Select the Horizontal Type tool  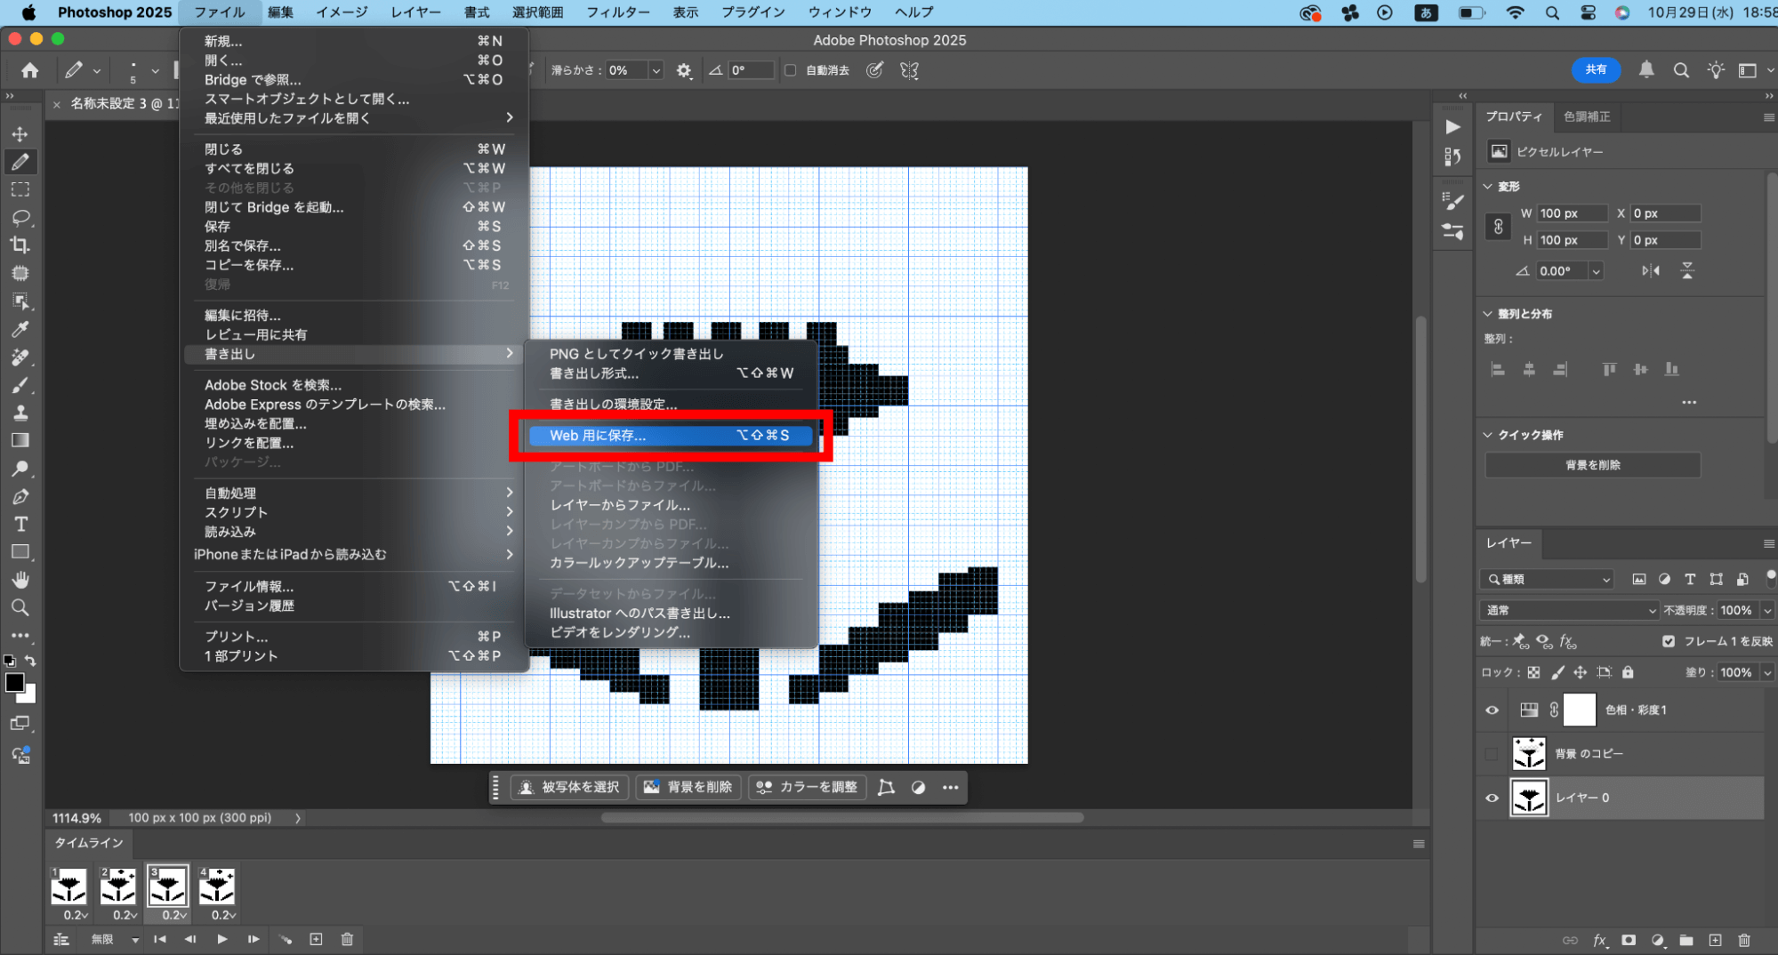20,525
